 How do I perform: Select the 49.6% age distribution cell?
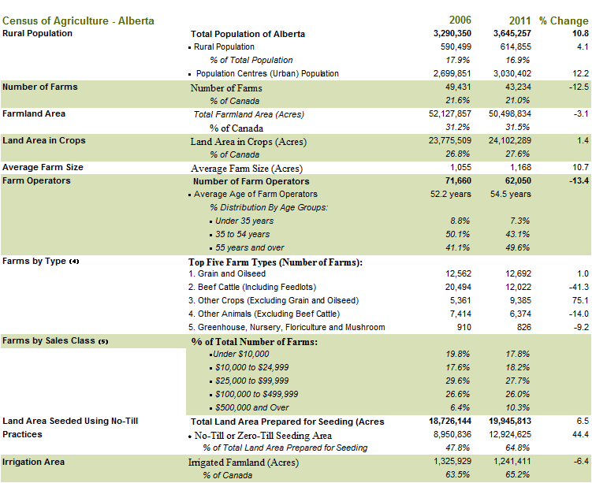pos(518,247)
